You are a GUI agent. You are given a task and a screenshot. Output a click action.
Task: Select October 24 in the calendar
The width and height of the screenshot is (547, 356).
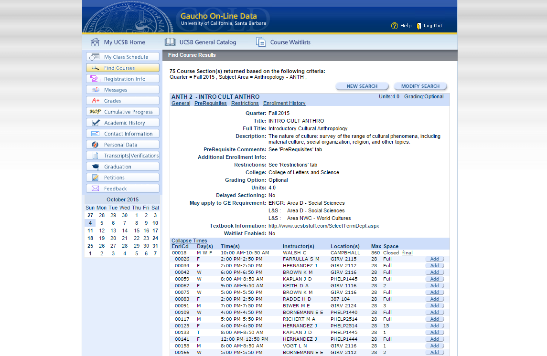coord(155,238)
